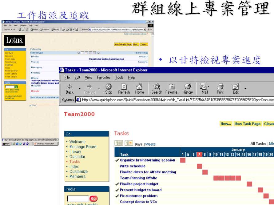Screen dimensions: 274x205
Task: Open Members in the Team2000 Go panel
Action: [77, 176]
